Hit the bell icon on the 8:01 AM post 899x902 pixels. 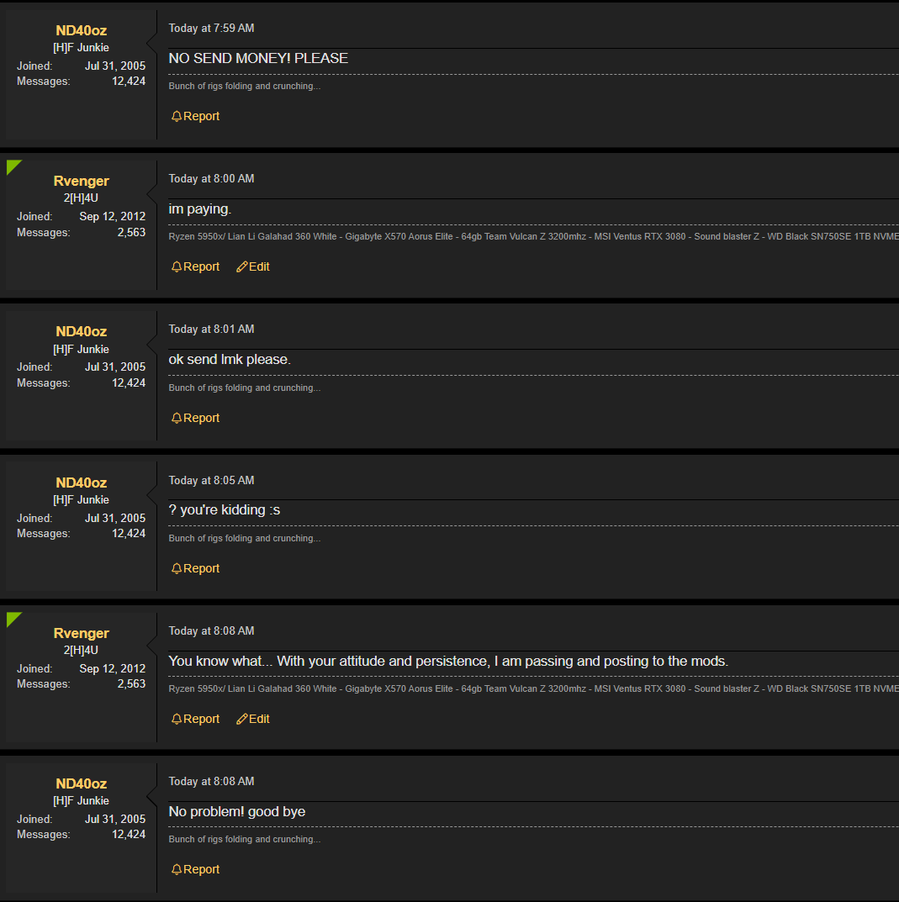(x=177, y=419)
